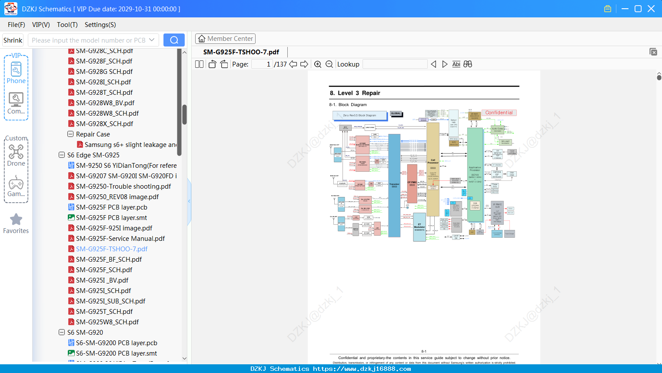Click the DZKJ app logo

click(10, 9)
